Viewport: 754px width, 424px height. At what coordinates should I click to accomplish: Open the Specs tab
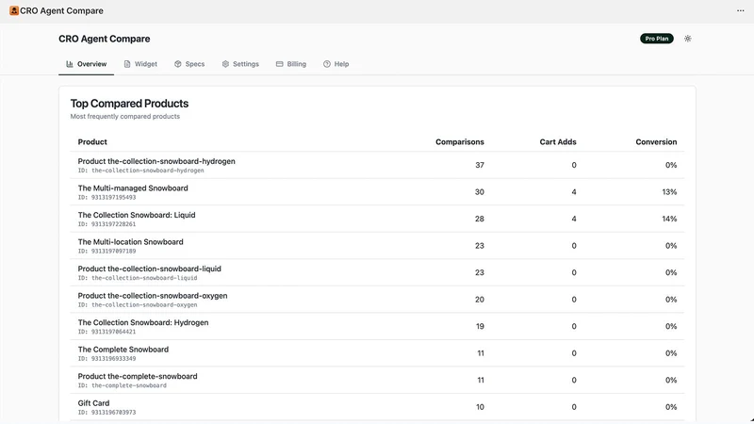[189, 64]
